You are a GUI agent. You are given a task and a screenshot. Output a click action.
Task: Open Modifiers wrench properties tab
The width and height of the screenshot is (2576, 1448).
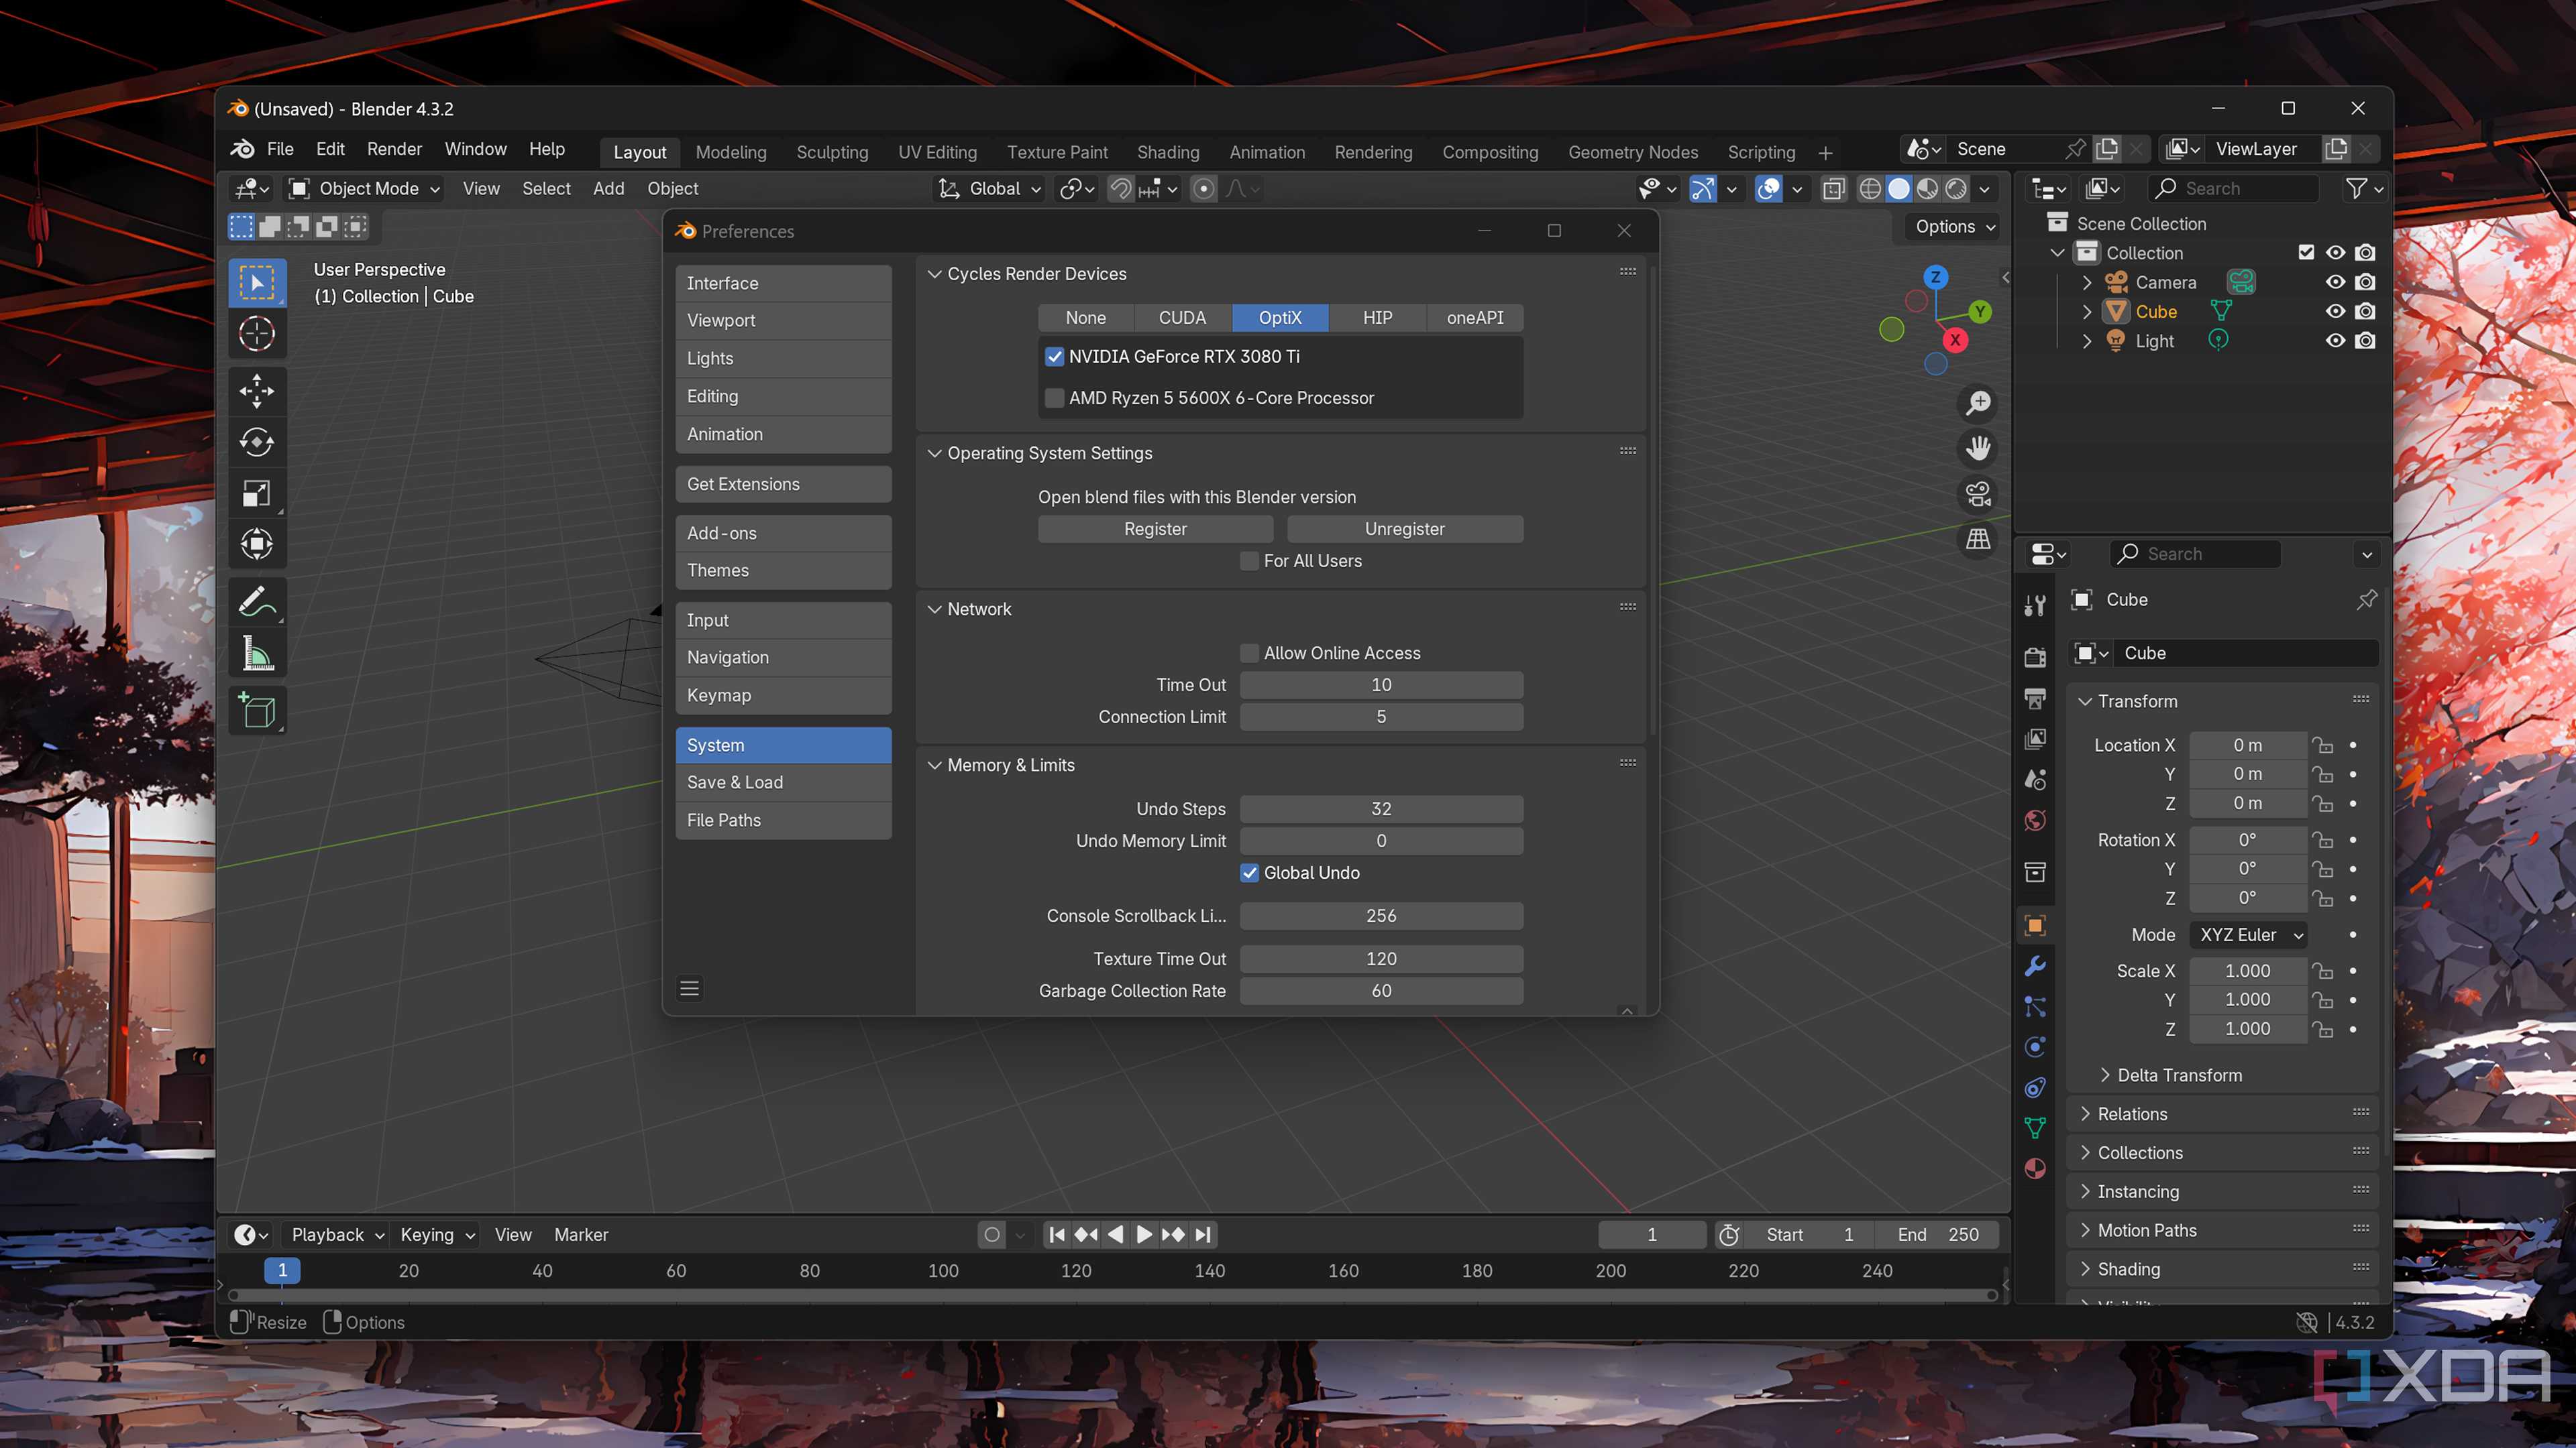pyautogui.click(x=2035, y=965)
